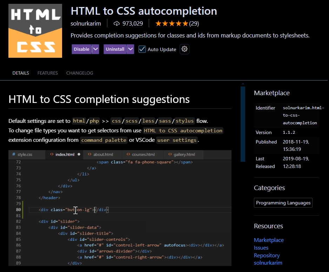Click the 973,029 install count

point(133,23)
